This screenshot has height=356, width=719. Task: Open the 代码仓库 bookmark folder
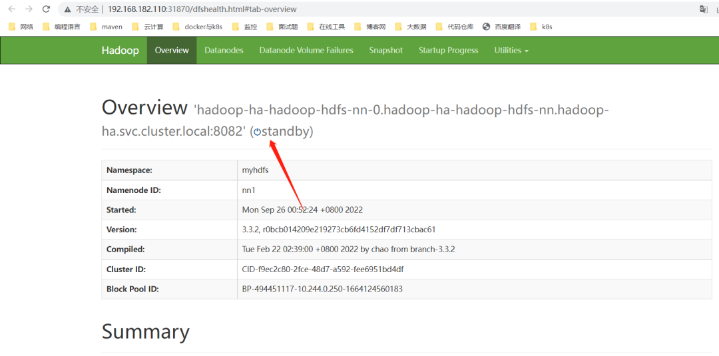(455, 27)
